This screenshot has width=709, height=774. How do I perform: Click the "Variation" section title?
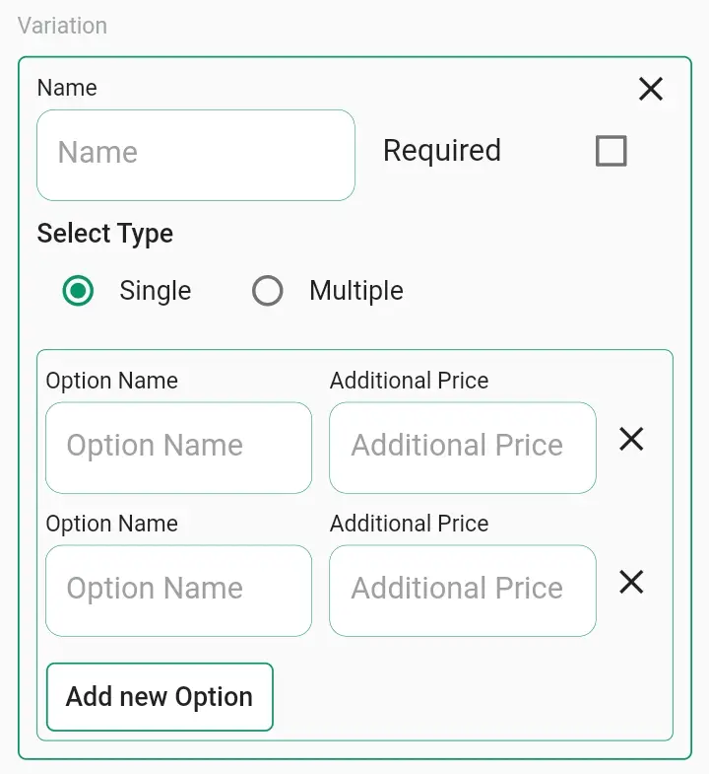point(62,26)
